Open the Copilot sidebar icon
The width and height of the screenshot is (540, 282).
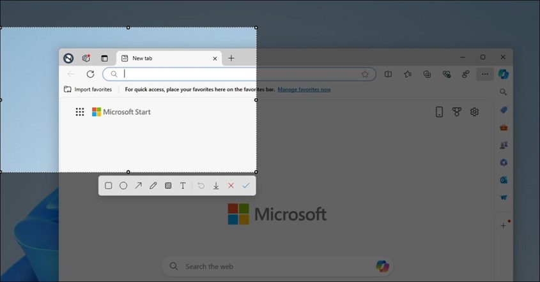click(x=504, y=74)
